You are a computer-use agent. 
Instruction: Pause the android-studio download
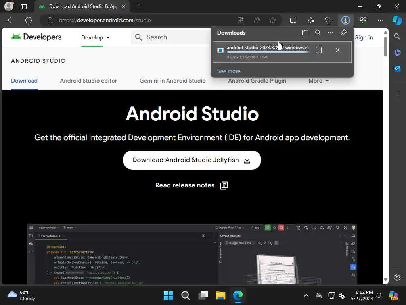pos(319,50)
